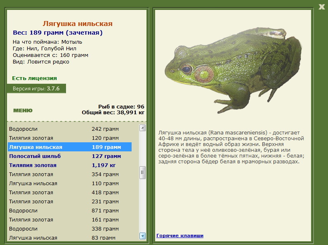This screenshot has width=328, height=245.
Task: Select Тиляпия золотая 354 грамм entry
Action: (70, 174)
